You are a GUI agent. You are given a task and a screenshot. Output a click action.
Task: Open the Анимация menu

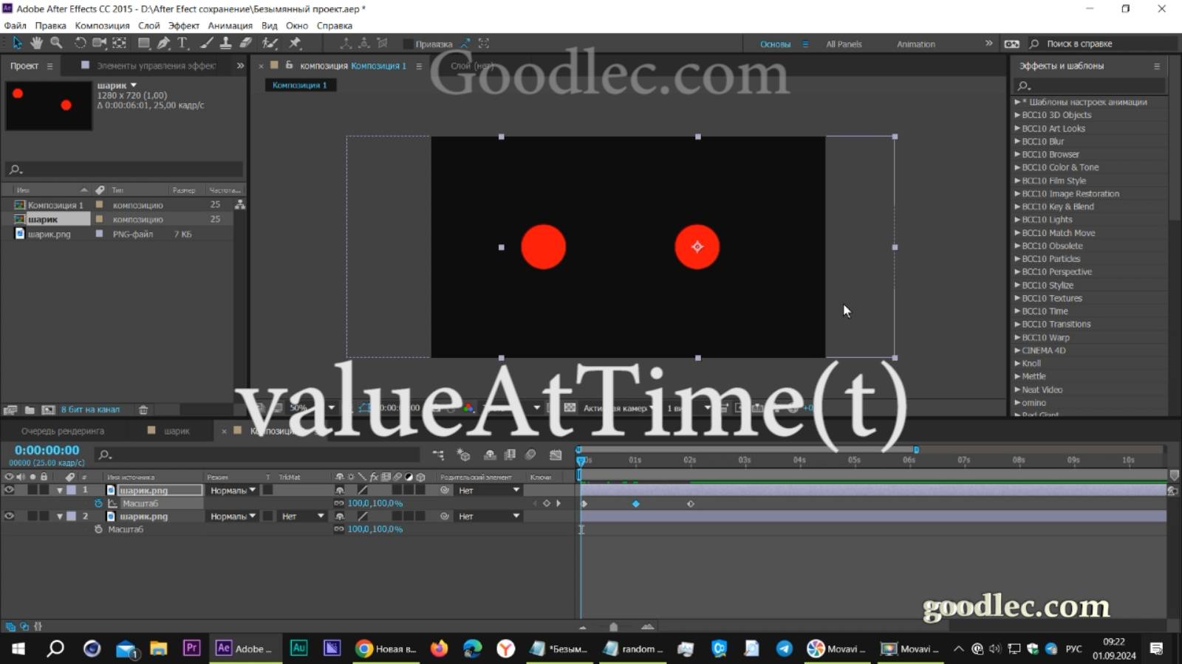[x=230, y=25]
